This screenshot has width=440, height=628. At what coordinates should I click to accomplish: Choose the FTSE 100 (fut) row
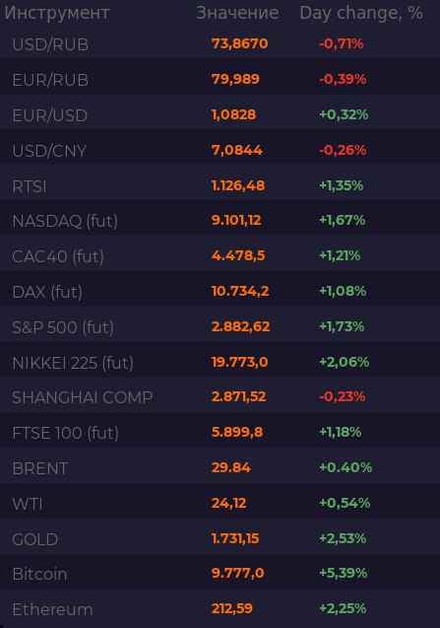(x=220, y=433)
